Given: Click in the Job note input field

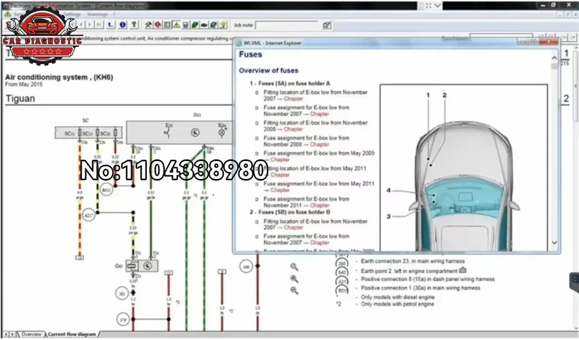Looking at the screenshot, I should pyautogui.click(x=287, y=25).
